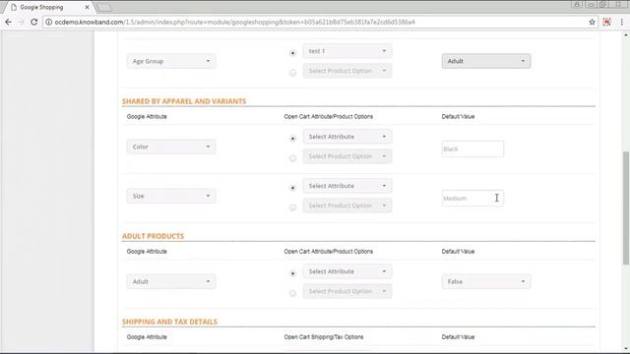The height and width of the screenshot is (354, 630).
Task: Click 'Google Attribute' label under Adult Products
Action: click(147, 252)
